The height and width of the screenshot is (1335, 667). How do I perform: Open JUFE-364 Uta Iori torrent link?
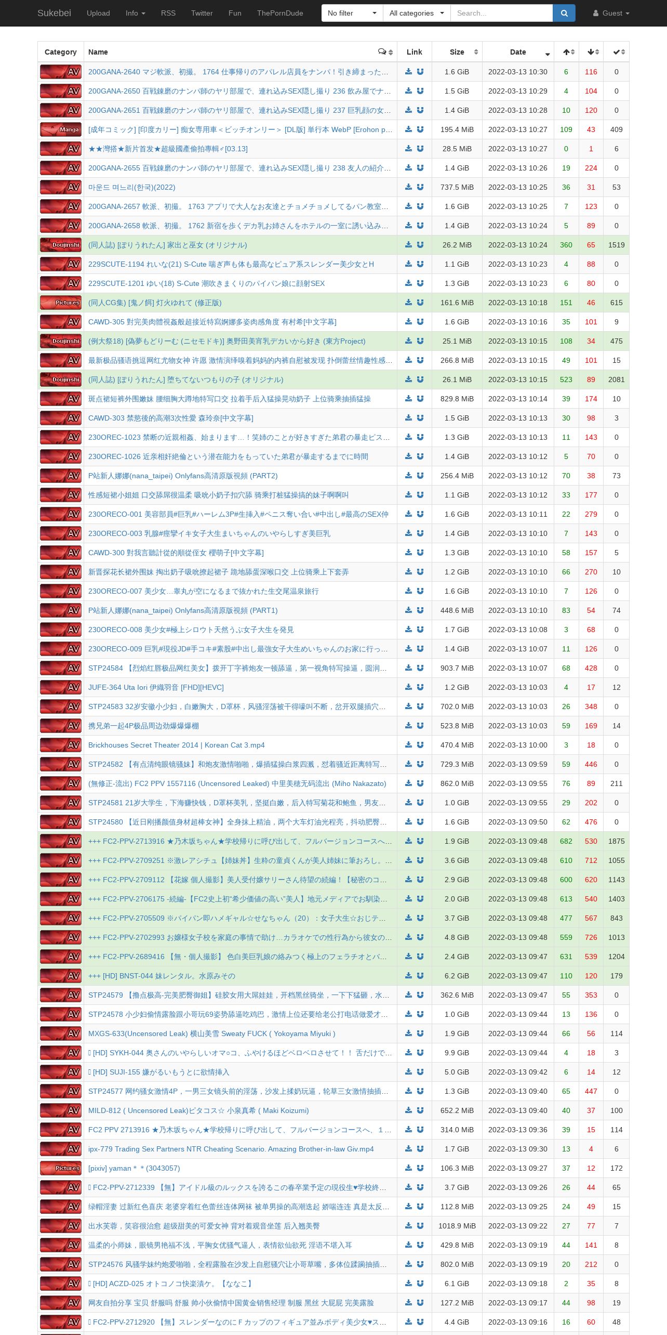pyautogui.click(x=156, y=687)
